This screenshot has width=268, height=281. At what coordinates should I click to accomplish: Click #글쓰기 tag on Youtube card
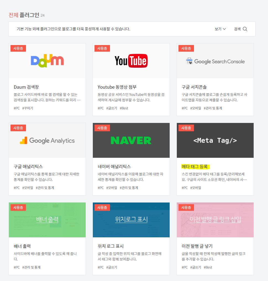point(112,108)
